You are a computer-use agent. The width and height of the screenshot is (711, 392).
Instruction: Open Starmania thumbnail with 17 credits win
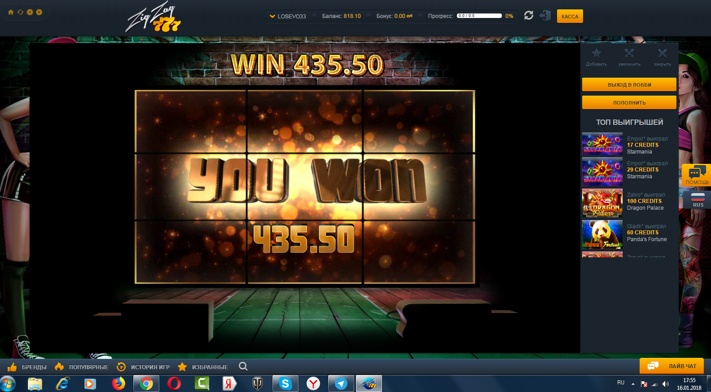[x=602, y=145]
